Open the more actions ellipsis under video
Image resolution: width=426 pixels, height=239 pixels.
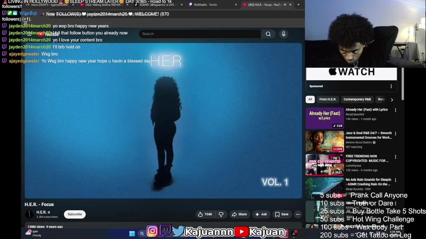point(298,214)
